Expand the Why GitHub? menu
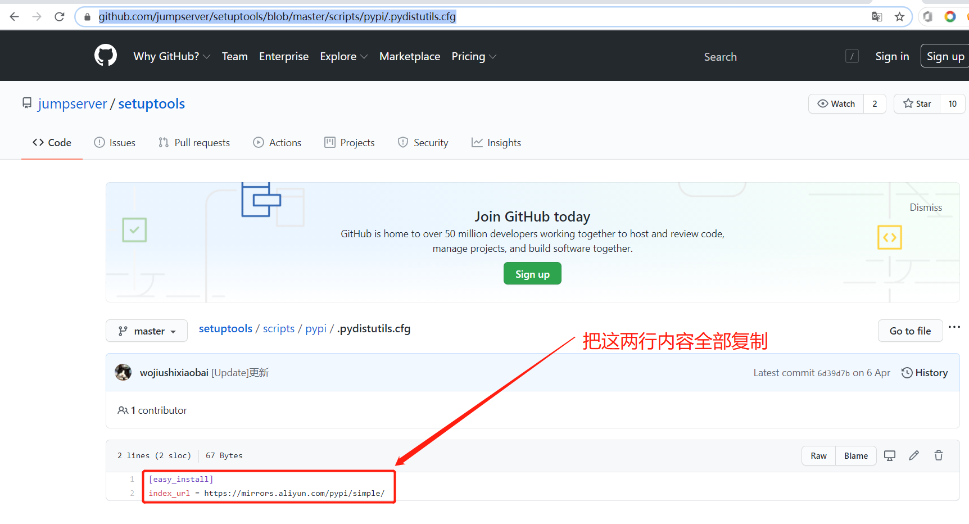969x524 pixels. point(171,56)
